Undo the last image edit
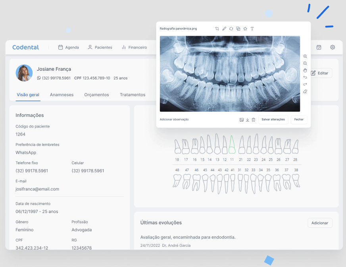346x267 pixels. 305,77
